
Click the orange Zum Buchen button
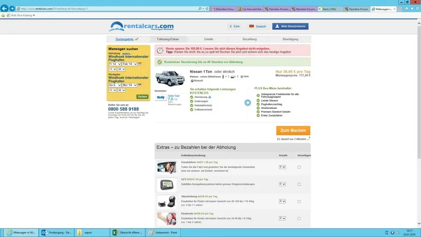293,130
